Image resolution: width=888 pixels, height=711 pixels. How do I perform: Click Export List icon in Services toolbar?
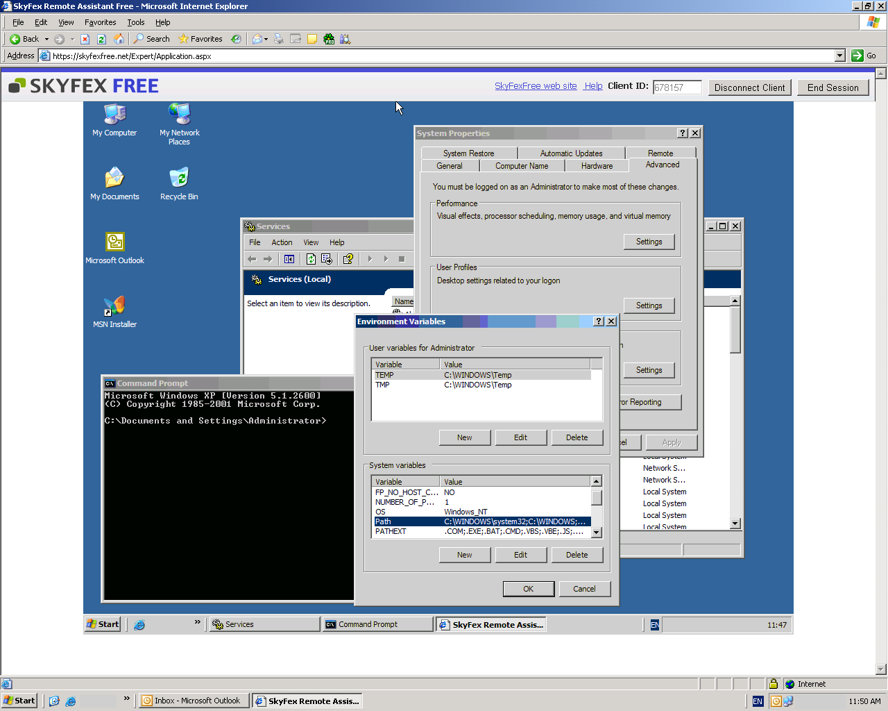click(x=327, y=259)
